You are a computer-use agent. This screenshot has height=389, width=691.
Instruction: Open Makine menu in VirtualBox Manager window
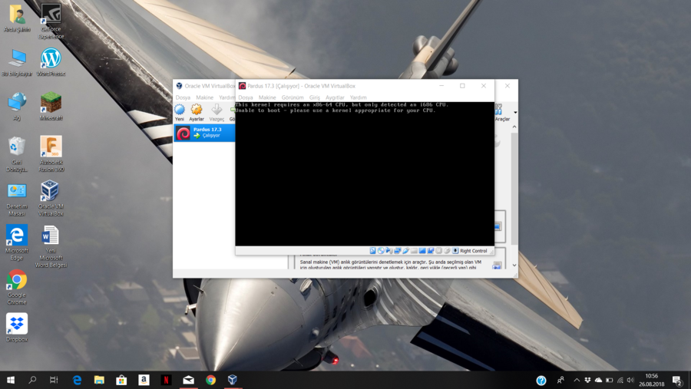(204, 97)
